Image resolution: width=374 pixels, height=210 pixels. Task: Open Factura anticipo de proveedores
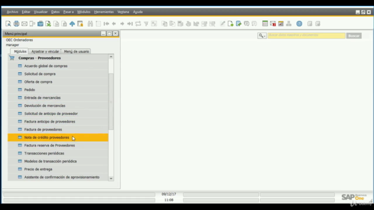(x=58, y=121)
